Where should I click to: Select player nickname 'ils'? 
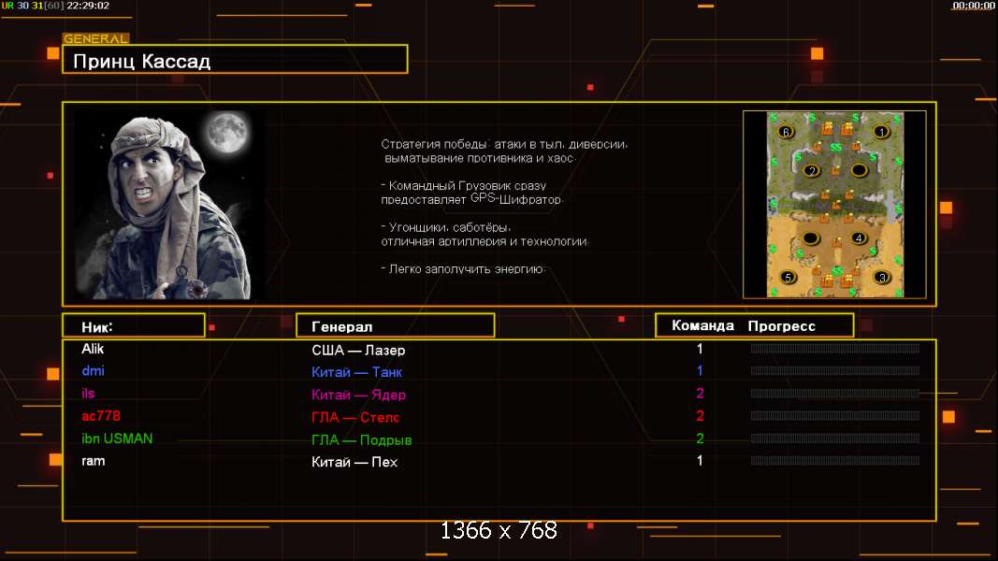click(88, 393)
